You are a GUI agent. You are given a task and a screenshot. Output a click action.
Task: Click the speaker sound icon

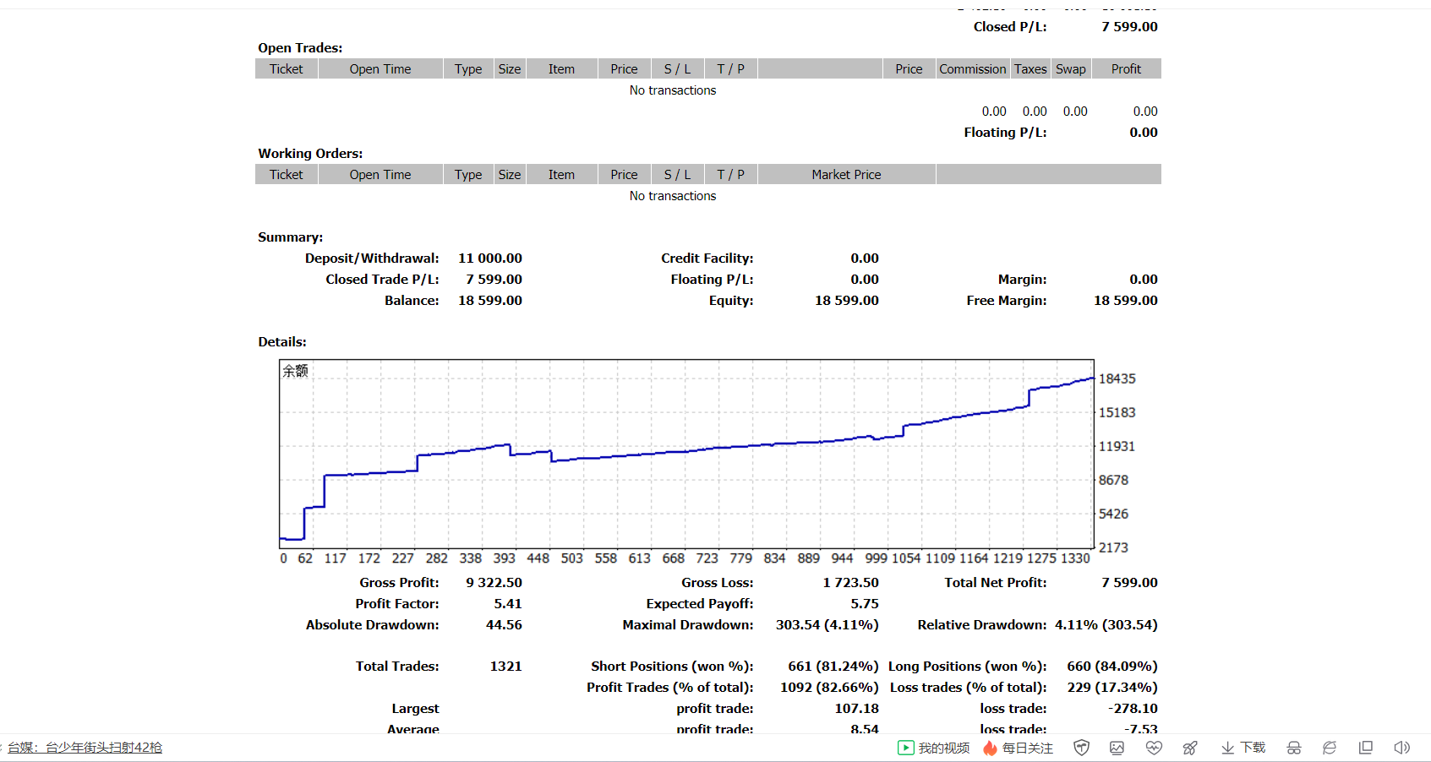pos(1401,748)
